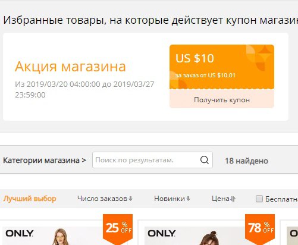Expand the Категории магазина menu
The image size is (298, 245).
tap(45, 160)
